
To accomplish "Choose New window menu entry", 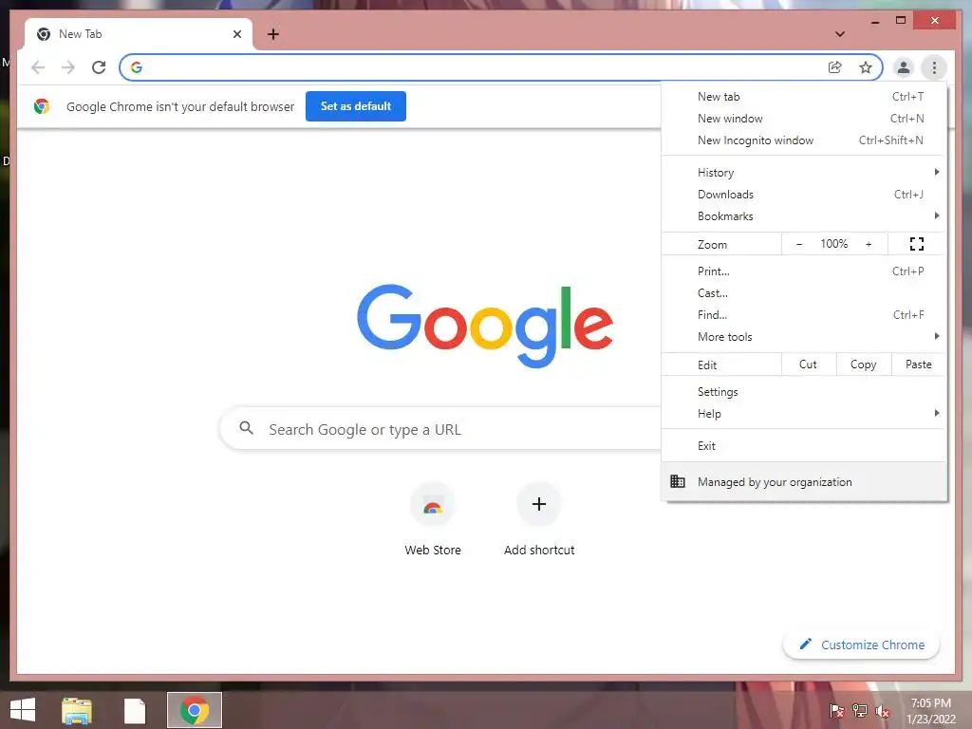I will (x=804, y=119).
